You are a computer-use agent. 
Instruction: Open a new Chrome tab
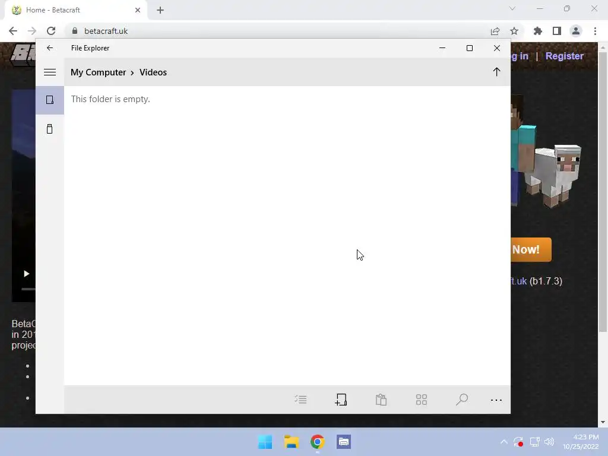[x=160, y=10]
